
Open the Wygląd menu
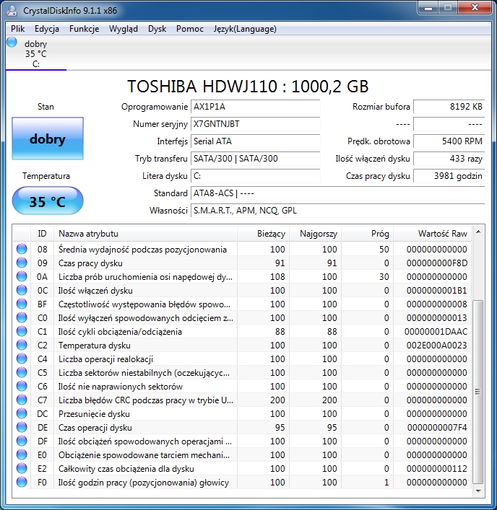123,29
